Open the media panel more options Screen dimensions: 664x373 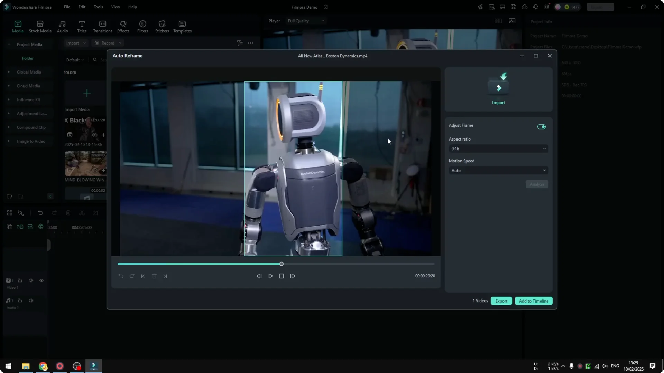(251, 43)
